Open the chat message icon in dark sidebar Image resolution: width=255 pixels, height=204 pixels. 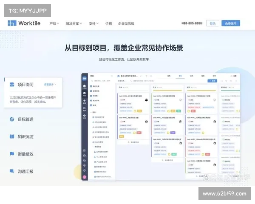click(85, 116)
